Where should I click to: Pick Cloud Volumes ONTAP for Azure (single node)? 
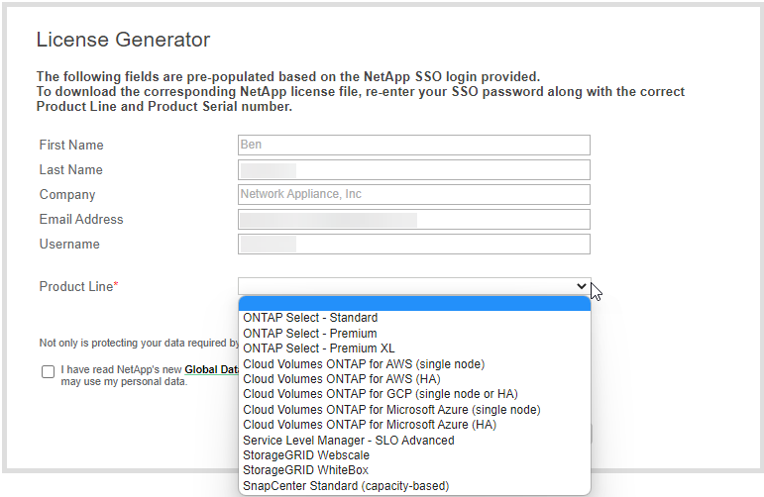[391, 409]
